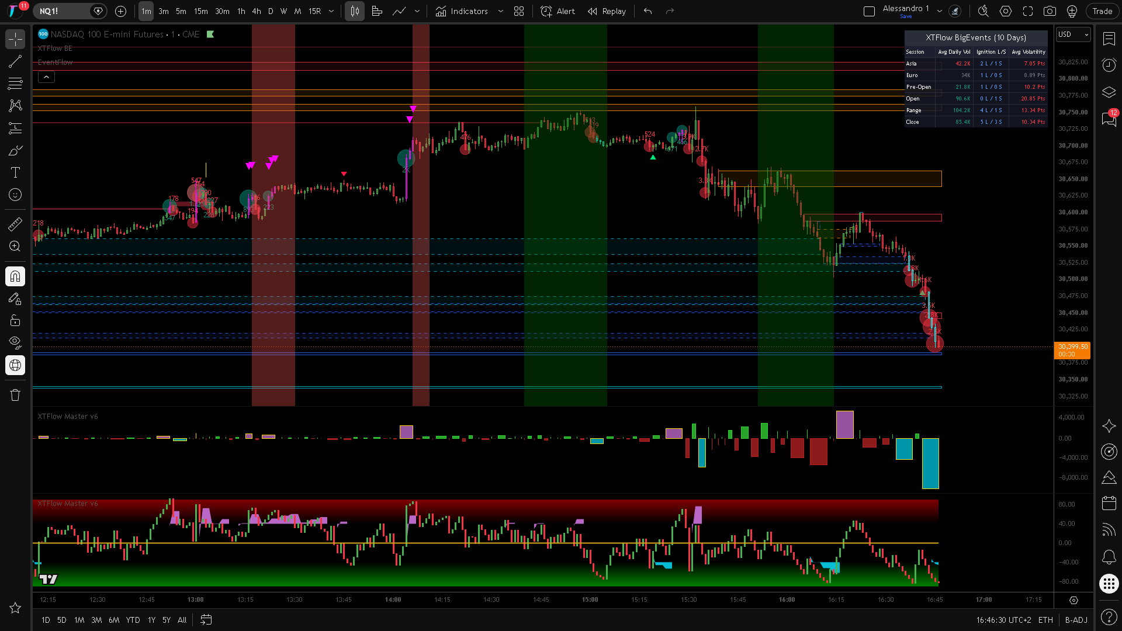Open the Fibonacci retracement tools
This screenshot has height=631, width=1122.
point(15,84)
